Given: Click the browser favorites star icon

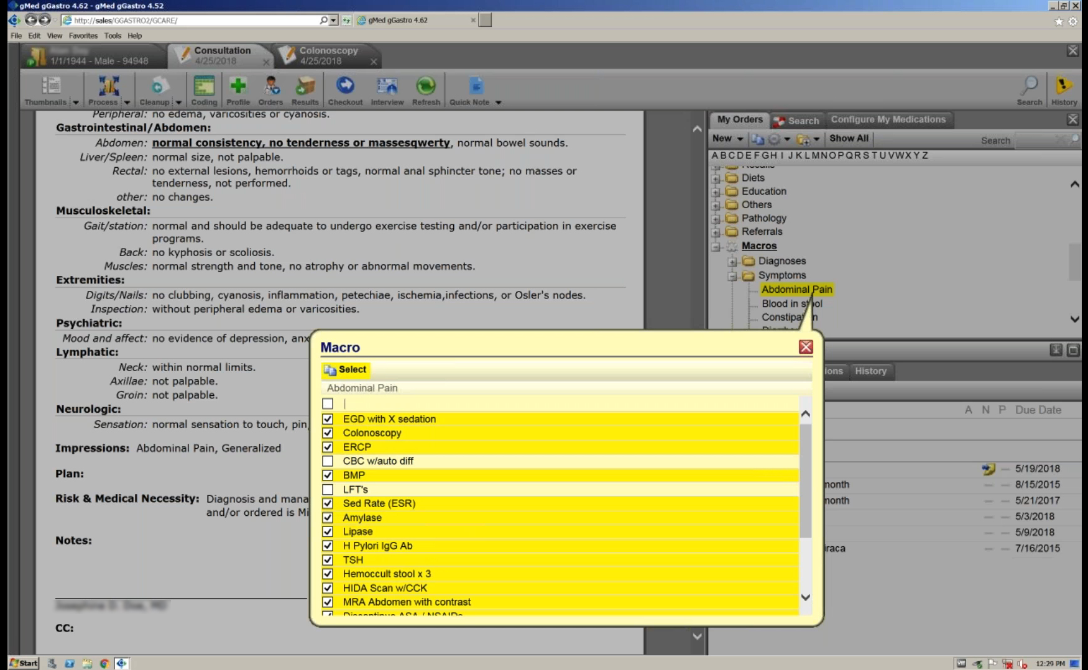Looking at the screenshot, I should (1059, 22).
